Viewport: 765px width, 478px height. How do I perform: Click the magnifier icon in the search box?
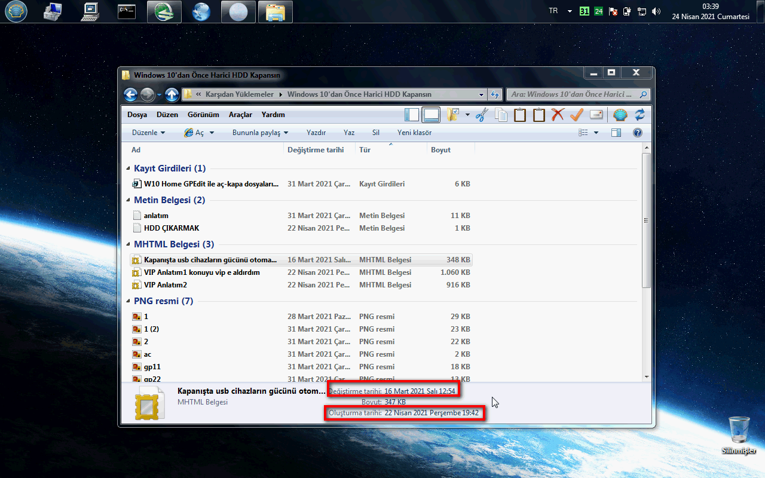[x=644, y=94]
